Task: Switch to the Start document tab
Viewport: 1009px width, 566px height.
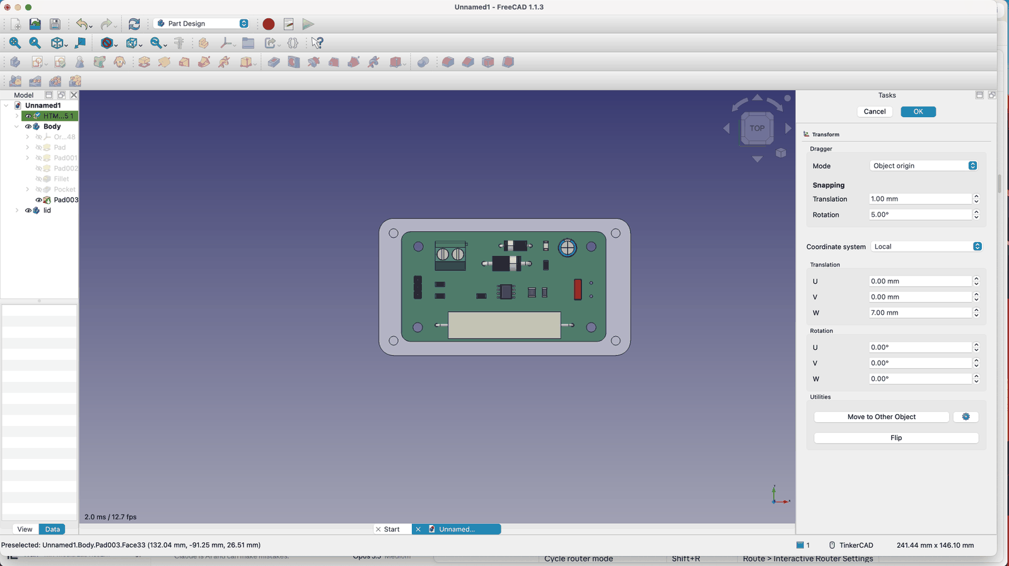Action: [392, 529]
